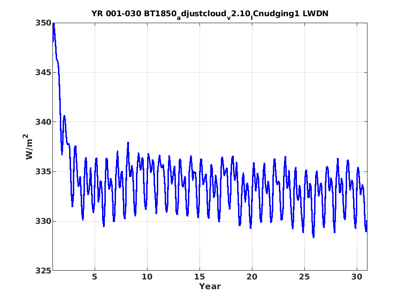Click the blue line's starting peak near 350

pyautogui.click(x=54, y=25)
